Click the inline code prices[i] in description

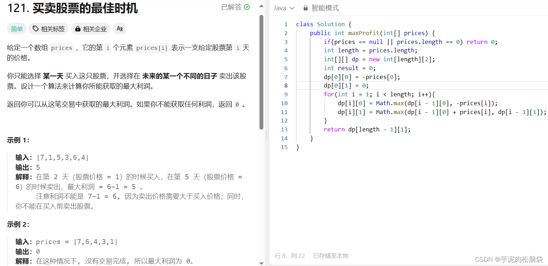tap(152, 48)
